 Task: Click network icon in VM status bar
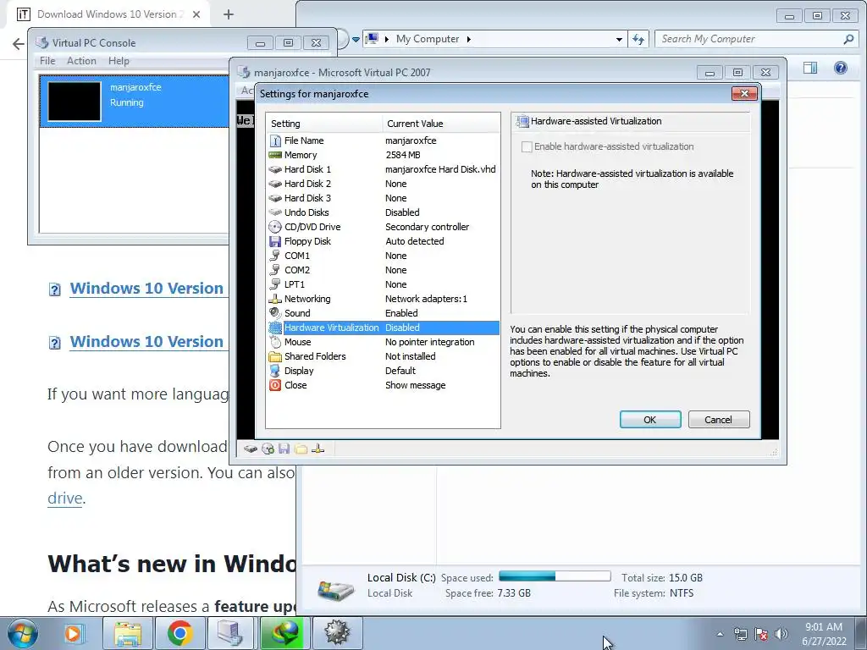tap(318, 449)
